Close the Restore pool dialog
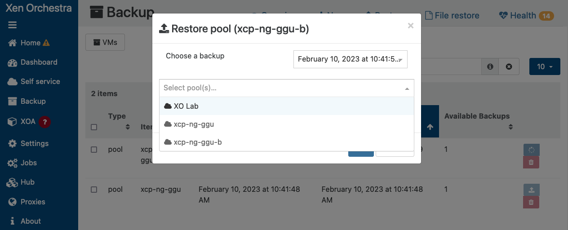This screenshot has width=568, height=230. [410, 26]
